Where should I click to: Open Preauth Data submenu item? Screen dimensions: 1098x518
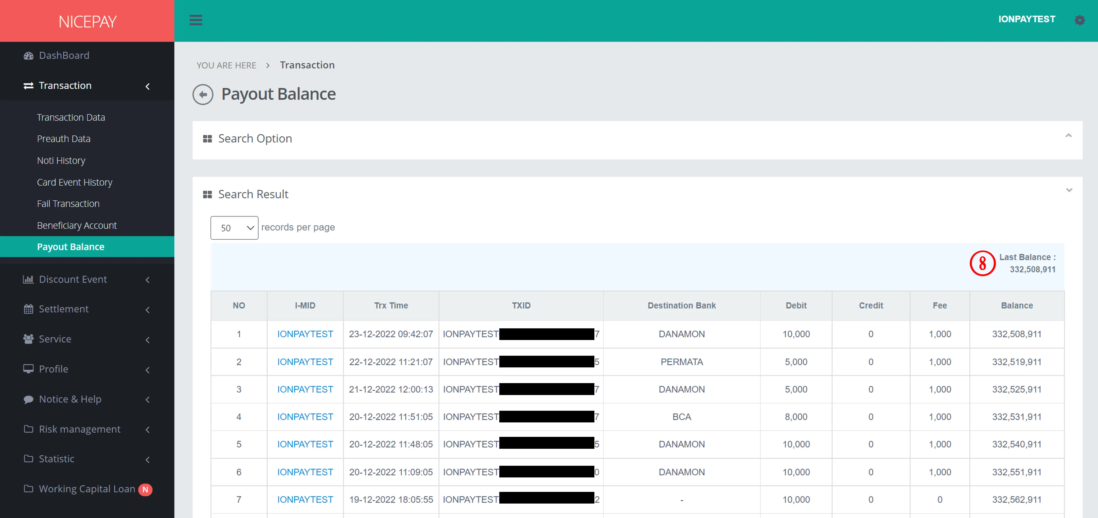(x=63, y=138)
